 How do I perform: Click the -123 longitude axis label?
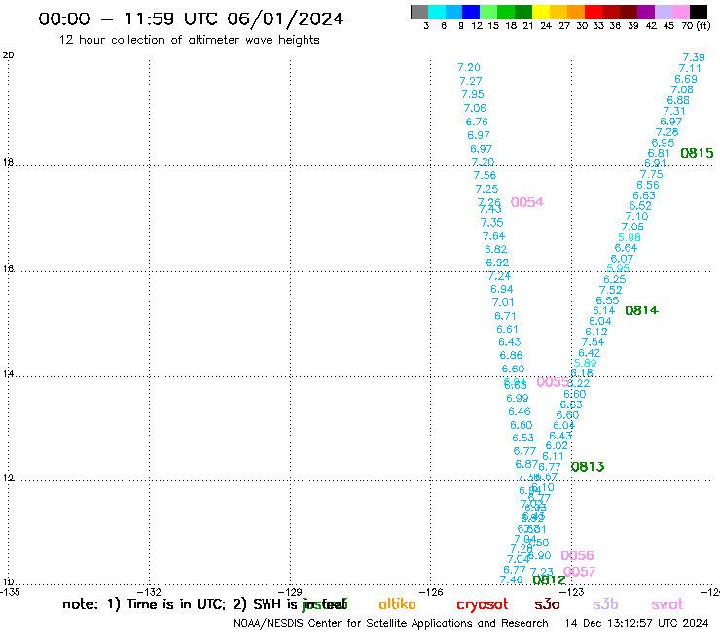tap(573, 592)
